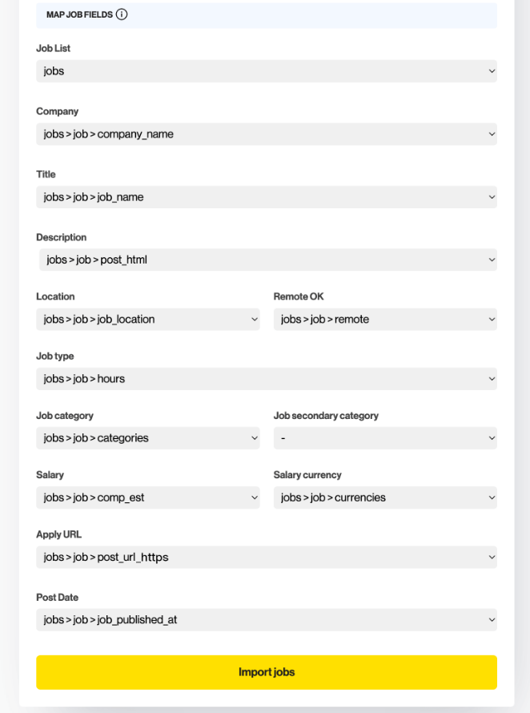This screenshot has width=530, height=713.
Task: Open the Job List dropdown
Action: [x=267, y=71]
